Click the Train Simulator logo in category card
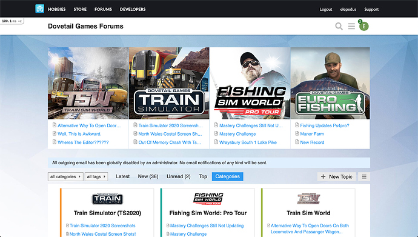 (107, 199)
